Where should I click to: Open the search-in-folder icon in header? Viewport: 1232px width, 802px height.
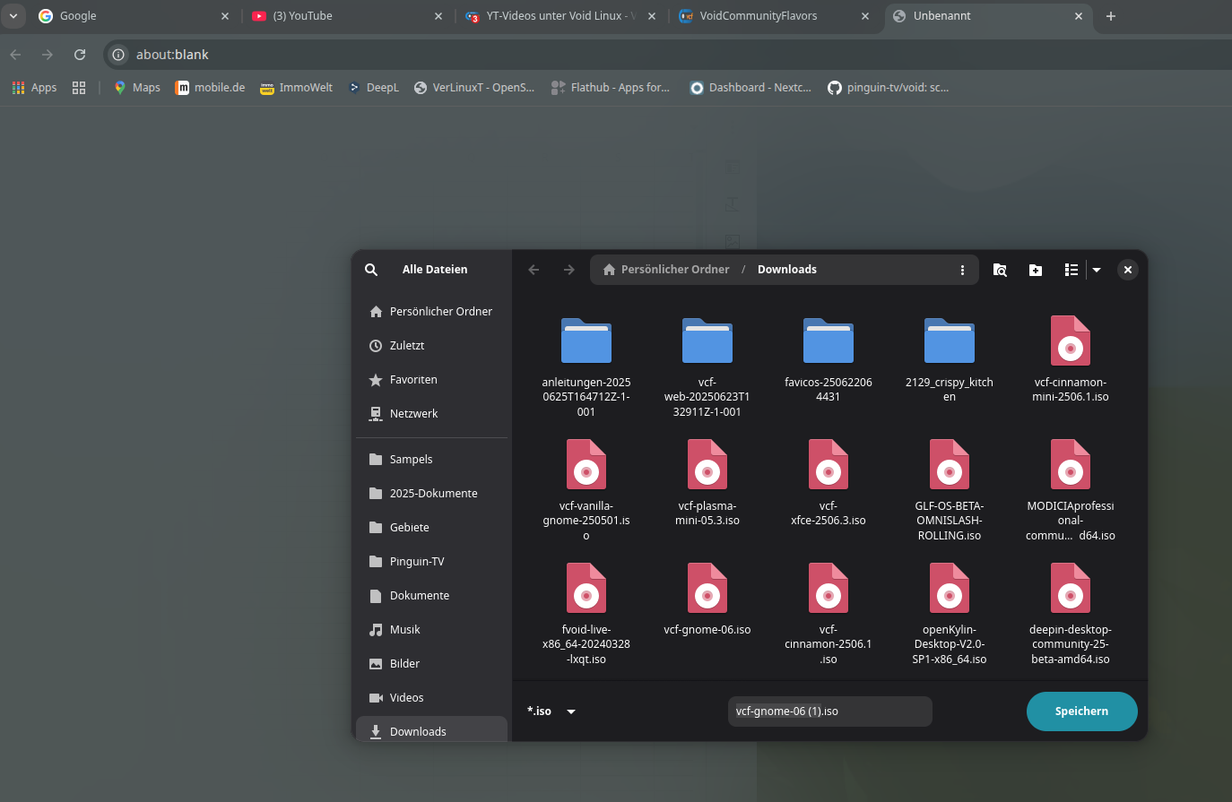click(1000, 270)
